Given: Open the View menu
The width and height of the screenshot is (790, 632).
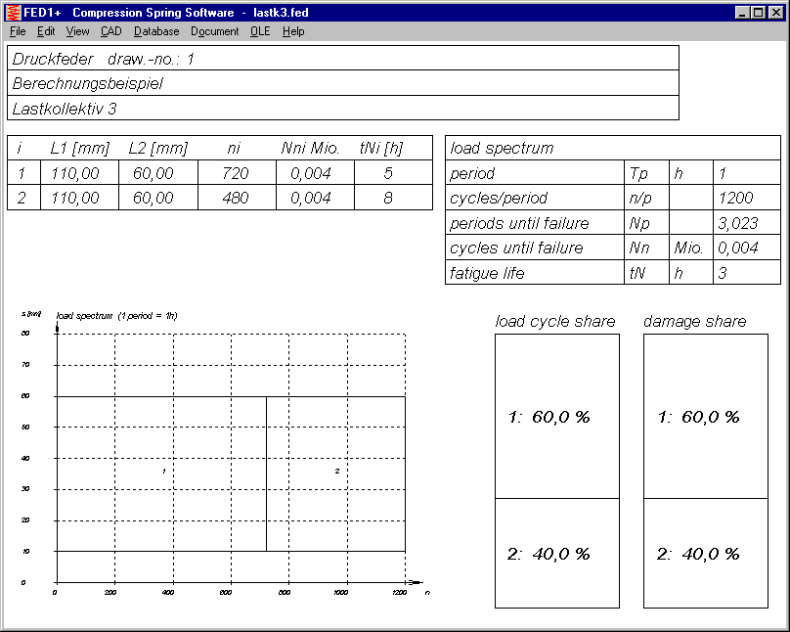Looking at the screenshot, I should pos(77,31).
